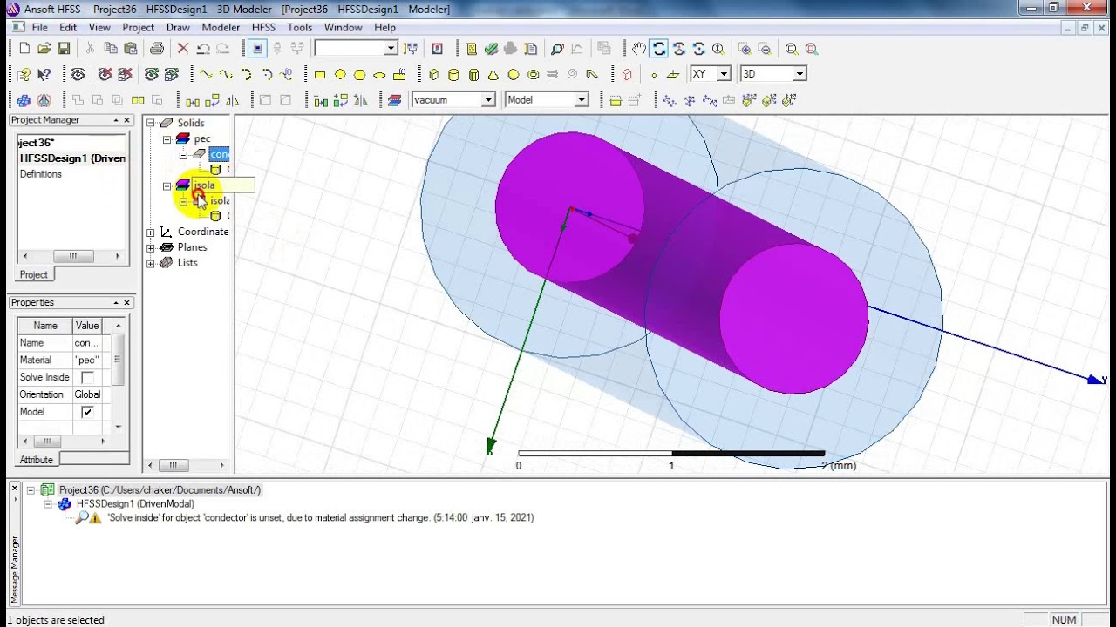Open the Tools menu
The height and width of the screenshot is (627, 1116).
click(300, 27)
